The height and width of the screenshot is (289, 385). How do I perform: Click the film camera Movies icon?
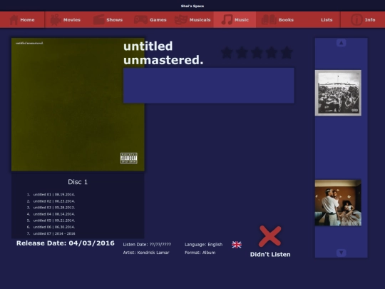(x=56, y=20)
